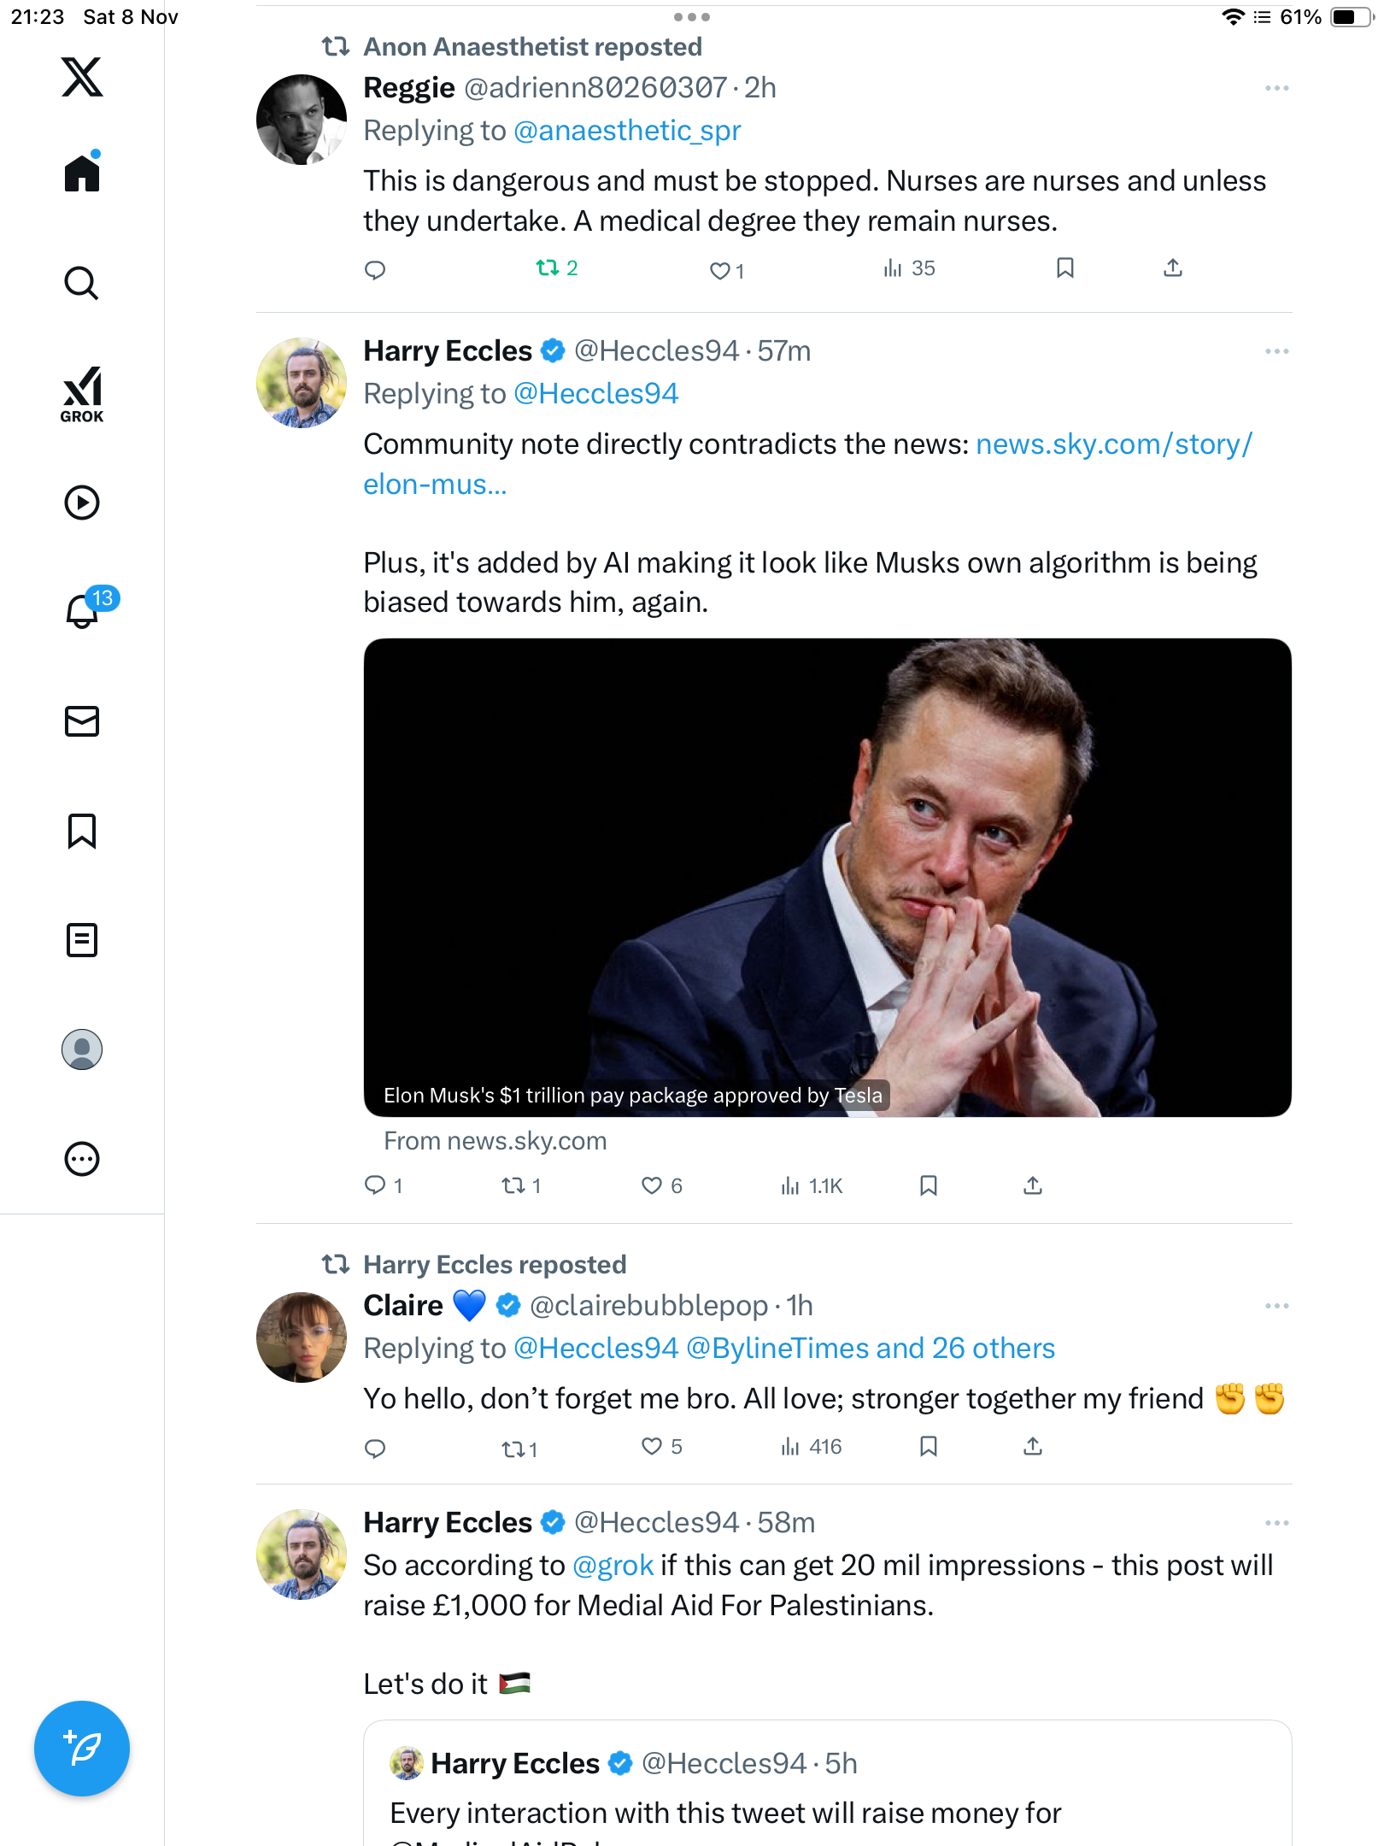Open the Grok assistant from sidebar
1384x1846 pixels.
point(82,394)
